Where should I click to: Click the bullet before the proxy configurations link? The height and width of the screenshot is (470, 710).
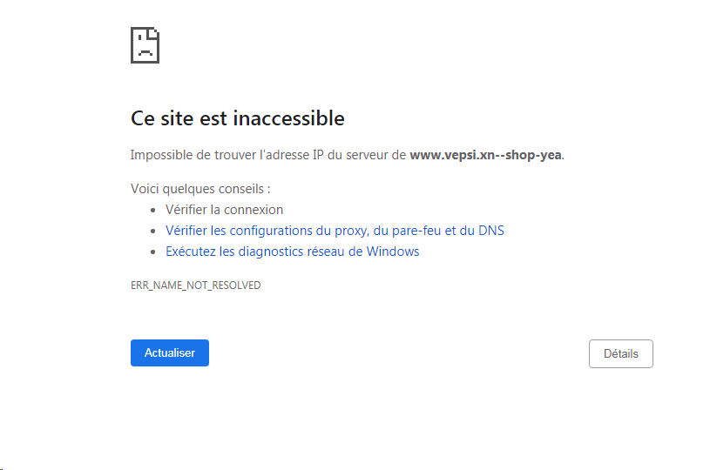(153, 231)
